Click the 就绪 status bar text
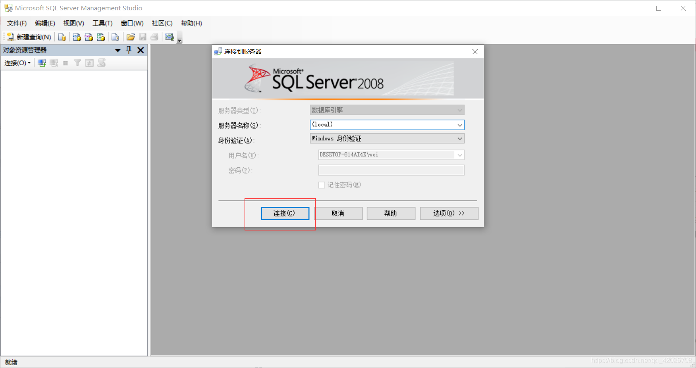 pyautogui.click(x=11, y=362)
